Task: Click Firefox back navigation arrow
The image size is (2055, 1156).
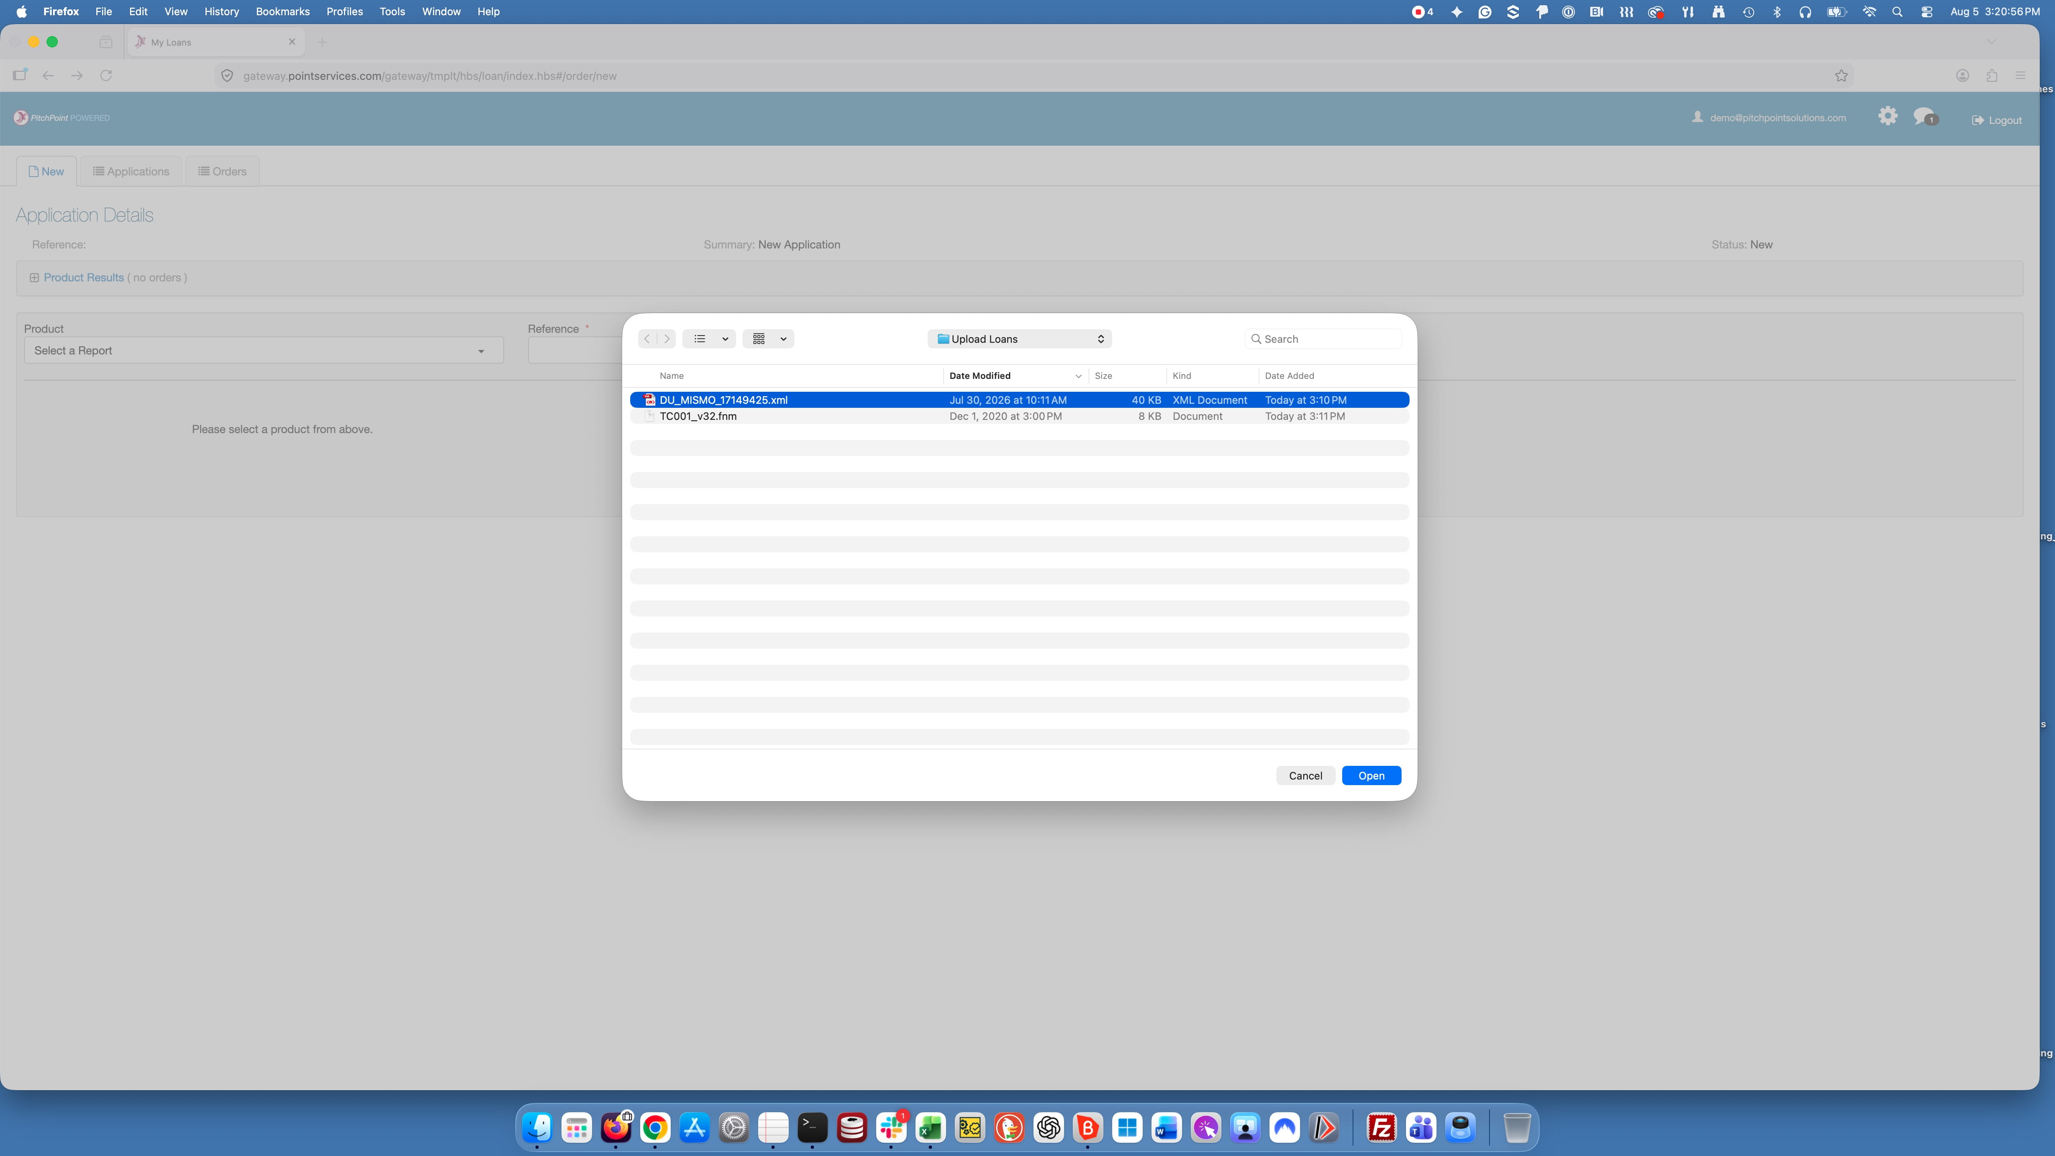Action: (48, 76)
